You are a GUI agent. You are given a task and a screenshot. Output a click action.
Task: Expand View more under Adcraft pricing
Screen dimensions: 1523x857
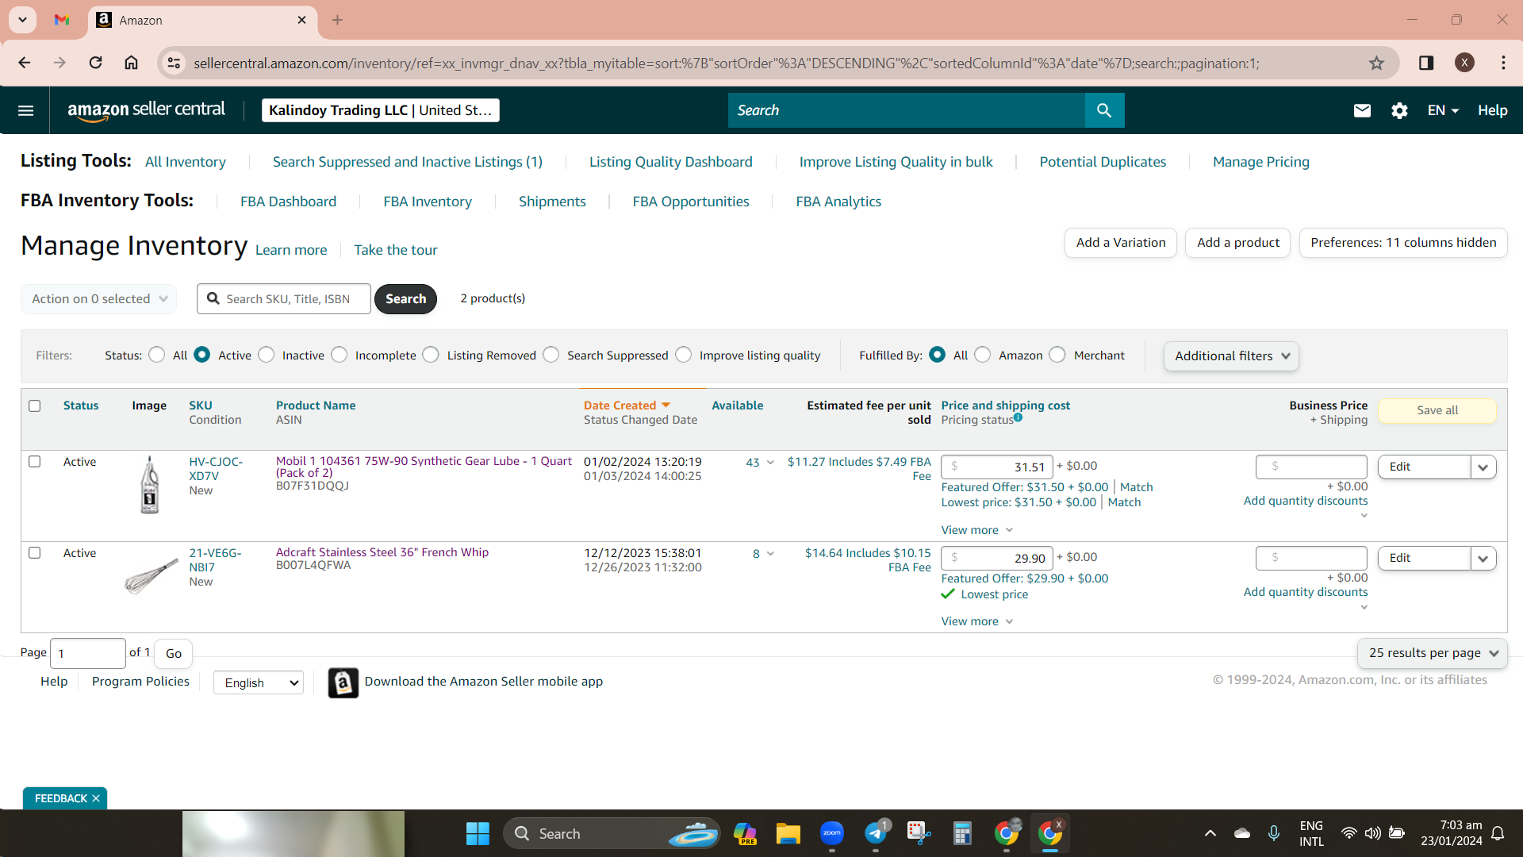coord(977,621)
